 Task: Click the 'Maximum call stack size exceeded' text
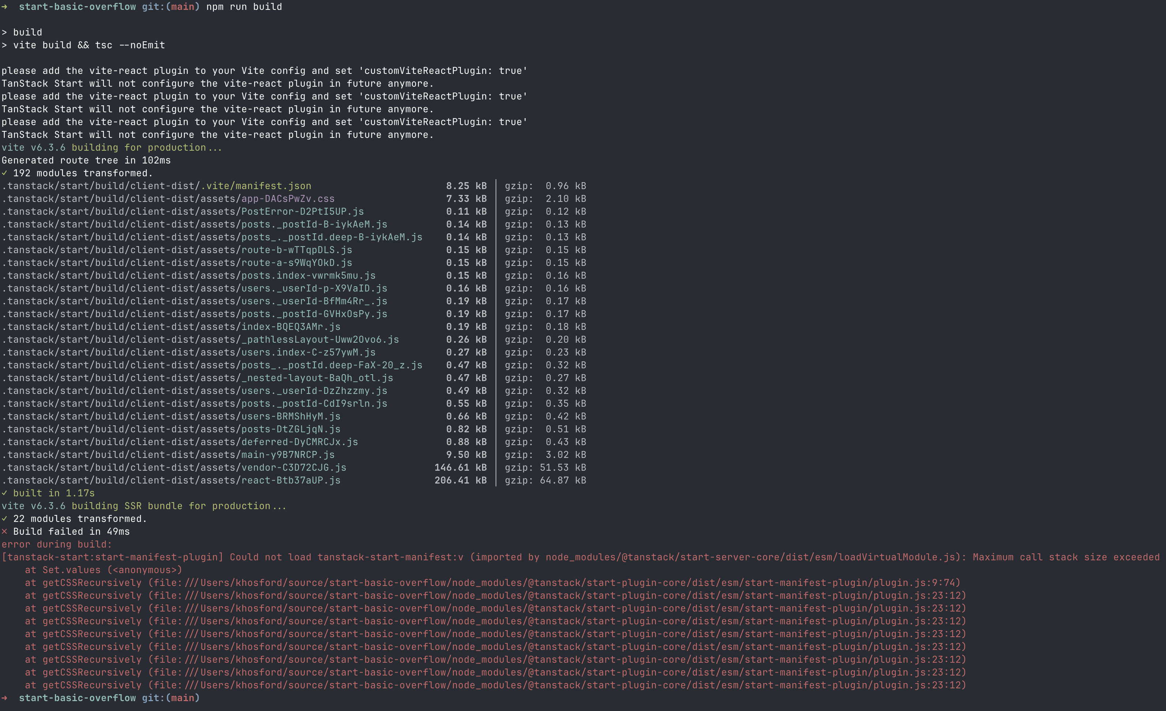point(1066,557)
